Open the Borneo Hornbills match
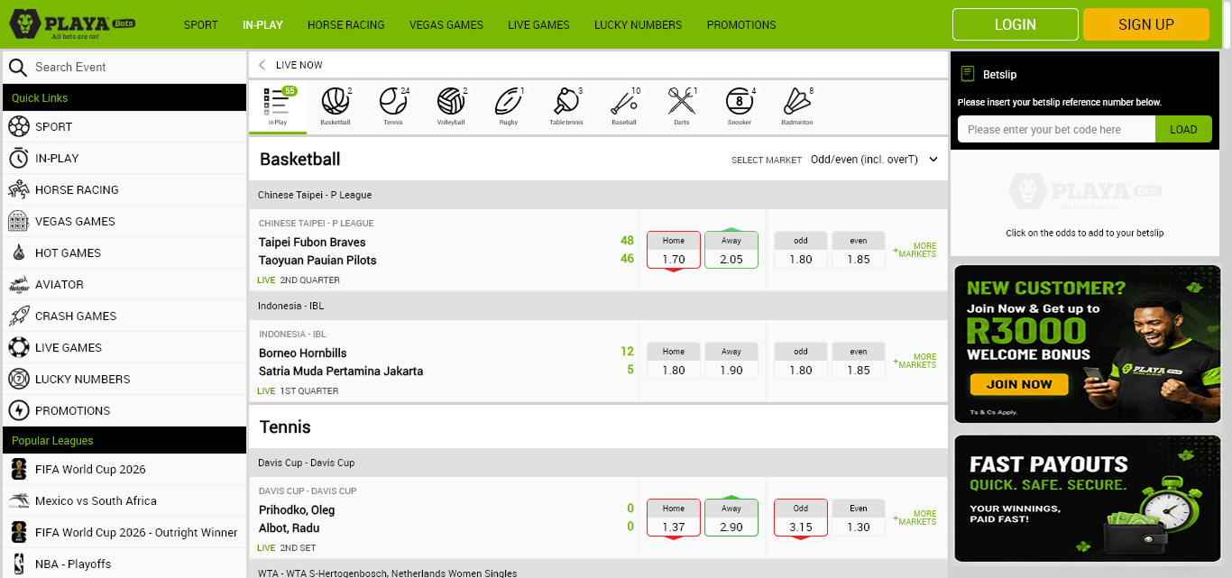The height and width of the screenshot is (578, 1232). (303, 353)
